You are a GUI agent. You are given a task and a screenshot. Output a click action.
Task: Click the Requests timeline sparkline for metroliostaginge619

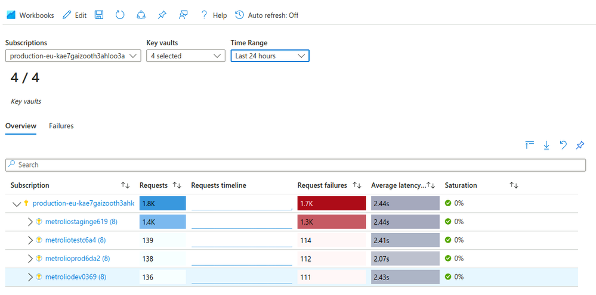pos(242,222)
